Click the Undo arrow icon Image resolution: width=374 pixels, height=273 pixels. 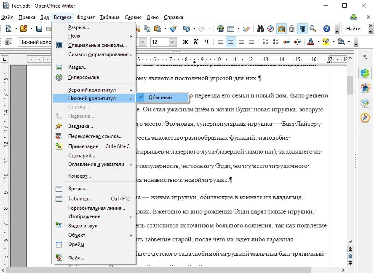(187, 29)
